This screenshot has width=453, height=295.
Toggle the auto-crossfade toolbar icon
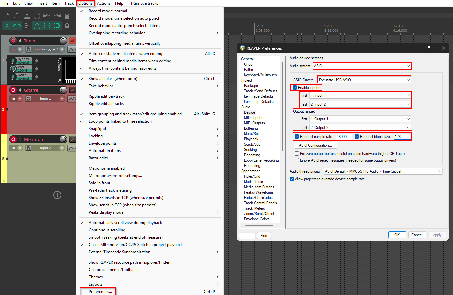coord(7,26)
